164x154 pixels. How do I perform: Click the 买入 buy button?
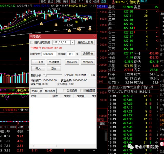pyautogui.click(x=38, y=69)
